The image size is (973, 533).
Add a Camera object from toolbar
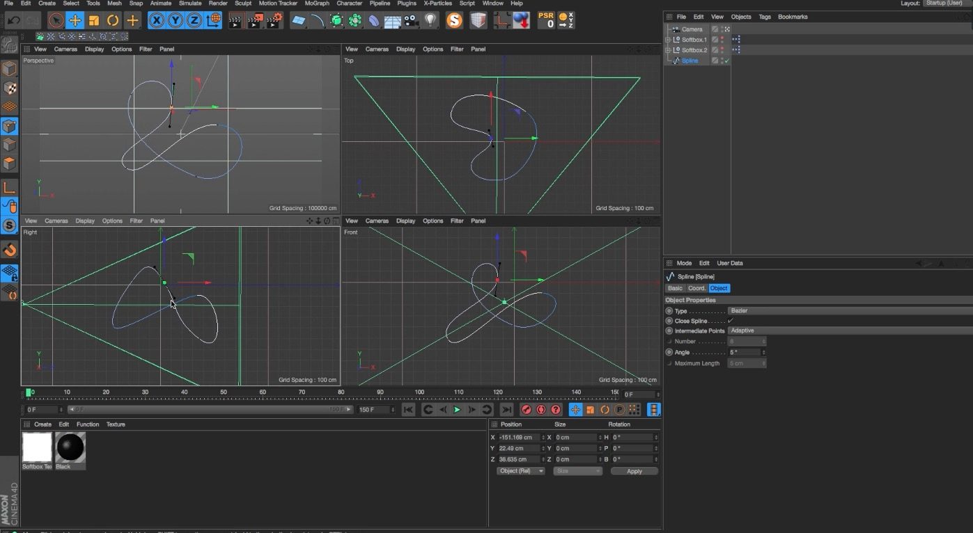(x=412, y=21)
